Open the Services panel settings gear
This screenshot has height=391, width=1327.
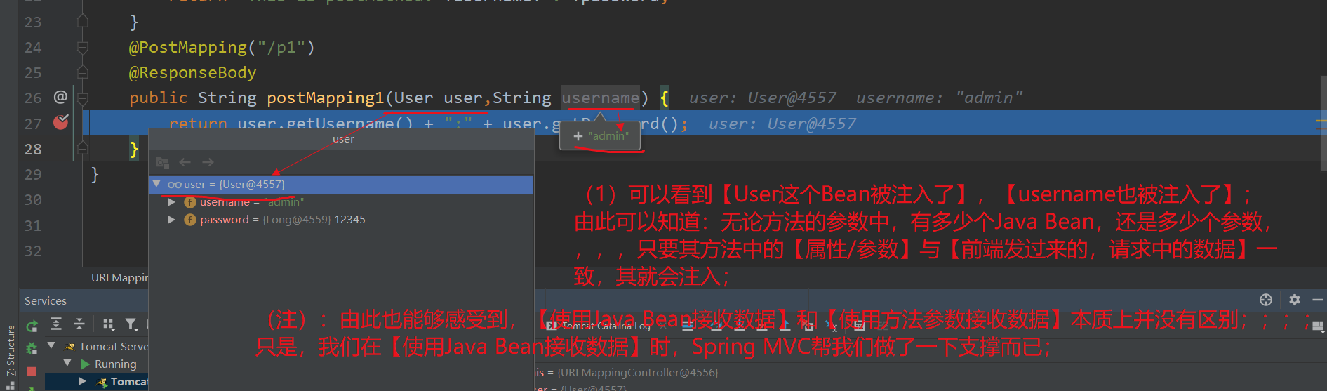coord(1295,300)
